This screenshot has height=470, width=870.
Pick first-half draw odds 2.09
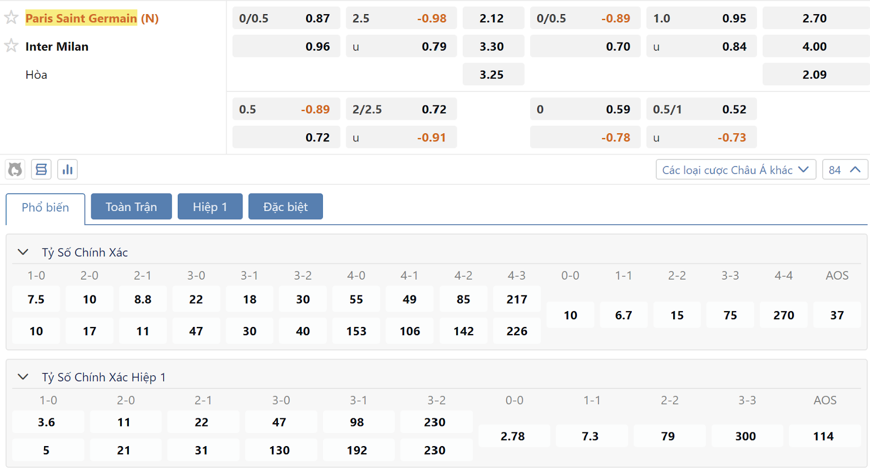pyautogui.click(x=816, y=75)
